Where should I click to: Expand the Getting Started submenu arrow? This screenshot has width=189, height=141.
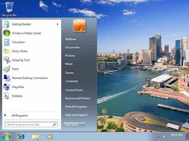pos(58,24)
